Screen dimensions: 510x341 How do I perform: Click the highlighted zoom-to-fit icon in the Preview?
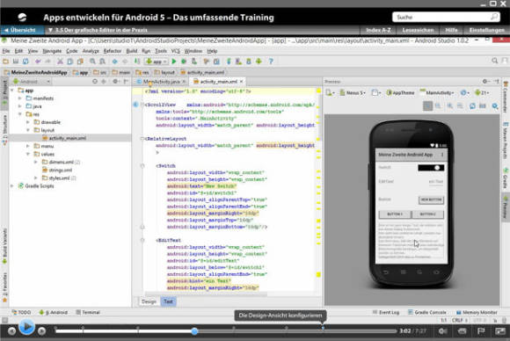(427, 106)
